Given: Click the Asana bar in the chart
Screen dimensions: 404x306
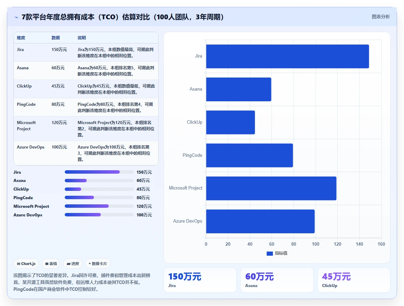Looking at the screenshot, I should [x=238, y=89].
